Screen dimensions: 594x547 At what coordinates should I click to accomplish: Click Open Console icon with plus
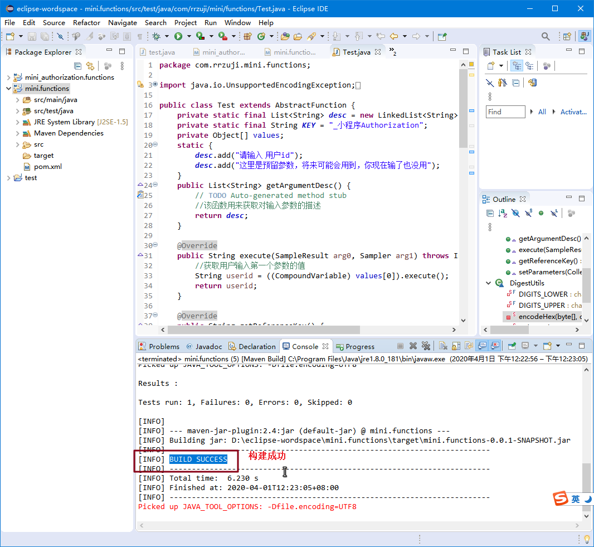coord(547,346)
